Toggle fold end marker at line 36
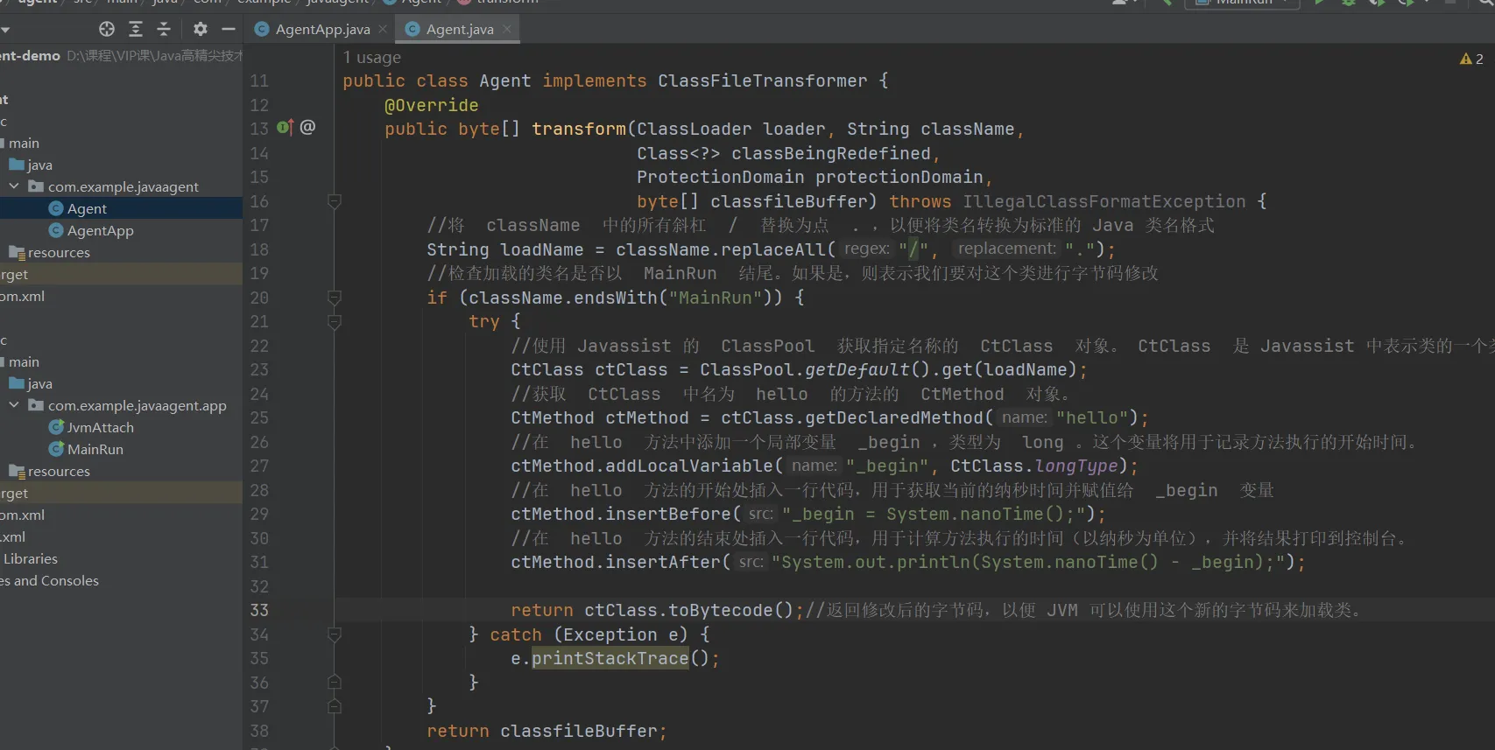The image size is (1495, 750). point(334,682)
